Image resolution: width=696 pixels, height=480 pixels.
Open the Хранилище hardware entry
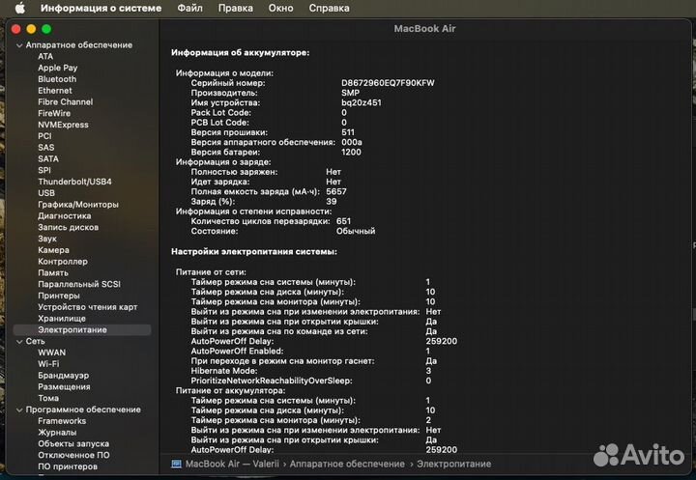[x=62, y=318]
